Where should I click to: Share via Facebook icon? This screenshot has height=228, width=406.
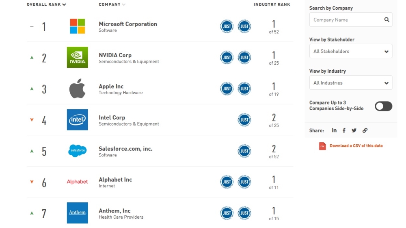[344, 130]
